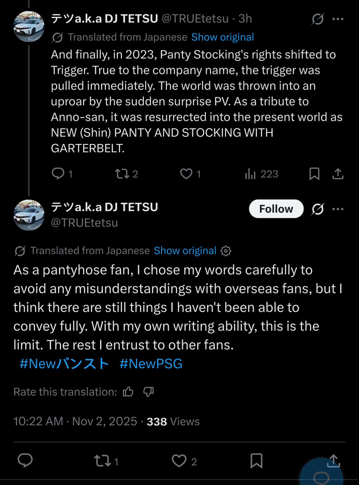The image size is (359, 485).
Task: Share the top thread tweet
Action: (338, 174)
